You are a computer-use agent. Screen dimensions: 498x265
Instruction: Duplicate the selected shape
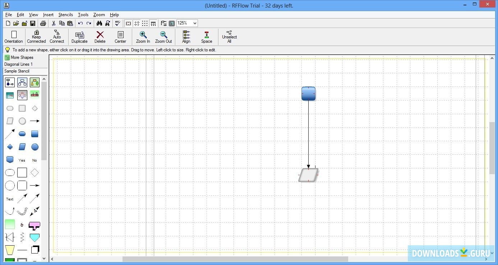point(79,37)
